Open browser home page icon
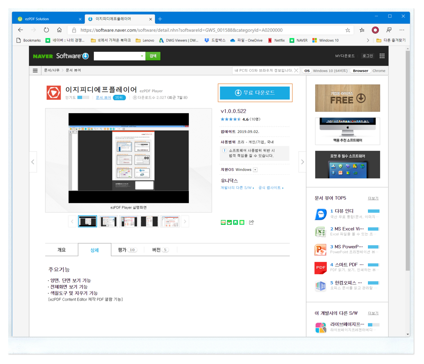This screenshot has width=424, height=364. coord(59,30)
